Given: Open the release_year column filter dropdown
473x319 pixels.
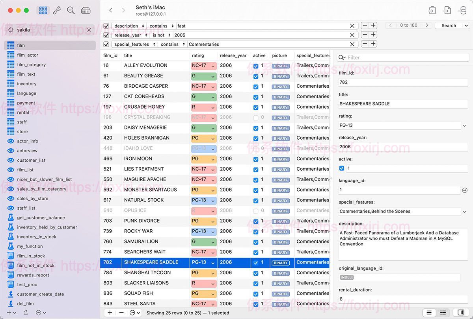Looking at the screenshot, I should coord(128,35).
